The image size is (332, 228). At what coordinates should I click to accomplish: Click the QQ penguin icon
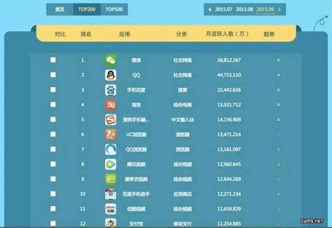click(x=110, y=75)
